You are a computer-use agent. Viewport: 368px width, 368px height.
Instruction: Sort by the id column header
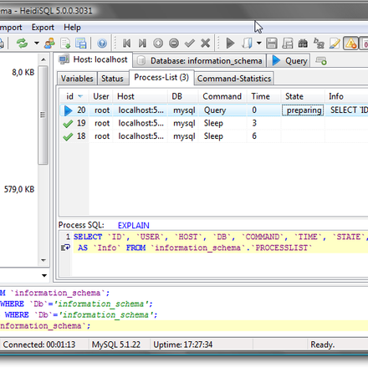click(x=74, y=96)
